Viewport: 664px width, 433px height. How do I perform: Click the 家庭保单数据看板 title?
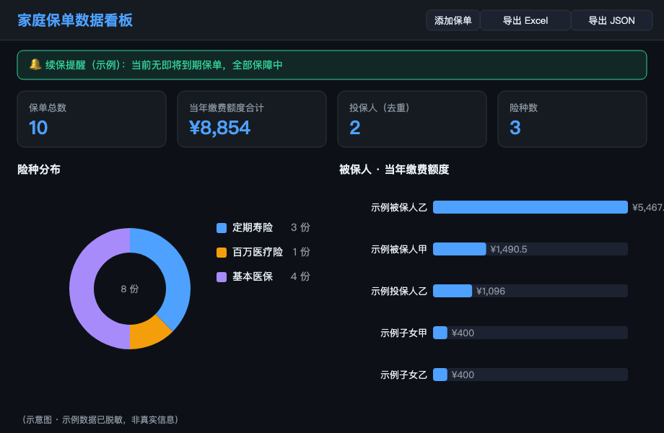75,20
